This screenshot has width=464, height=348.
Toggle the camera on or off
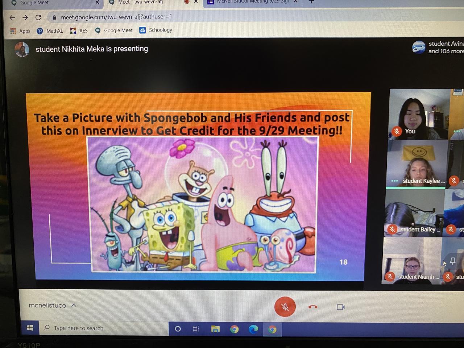[341, 307]
